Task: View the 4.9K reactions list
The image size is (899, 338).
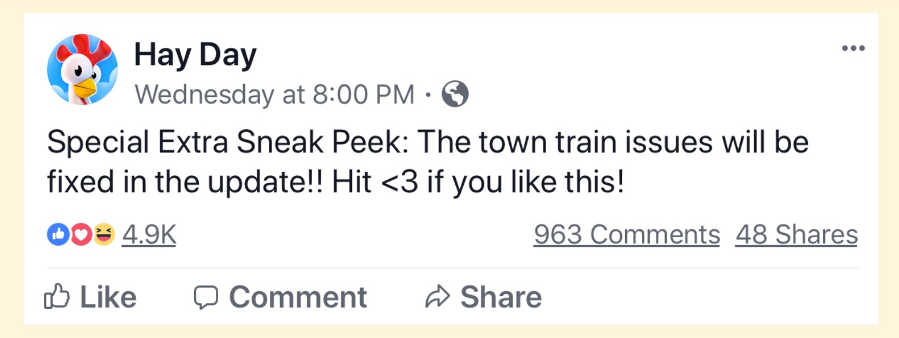Action: tap(149, 235)
